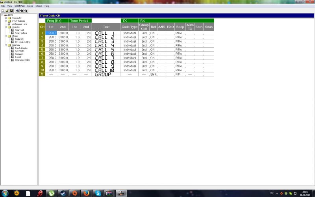Click the Open file toolbar icon

click(x=7, y=10)
